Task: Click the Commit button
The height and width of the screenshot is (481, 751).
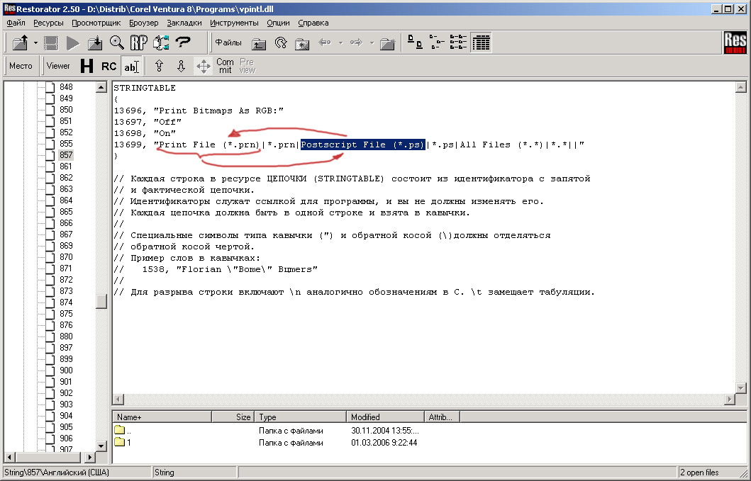Action: tap(225, 66)
